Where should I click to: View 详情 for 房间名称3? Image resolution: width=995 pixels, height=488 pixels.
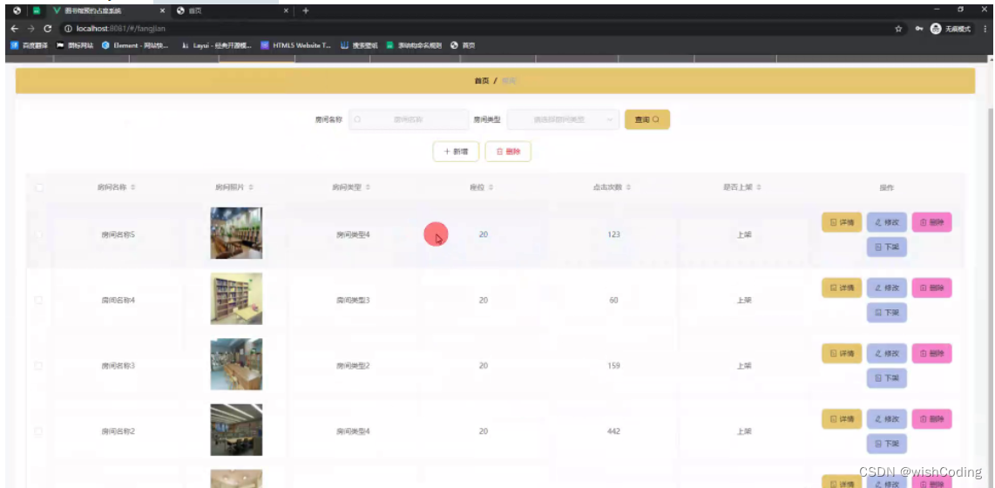point(842,354)
